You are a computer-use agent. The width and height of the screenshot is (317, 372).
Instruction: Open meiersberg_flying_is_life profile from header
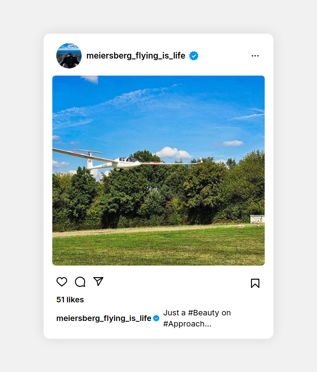click(x=136, y=56)
